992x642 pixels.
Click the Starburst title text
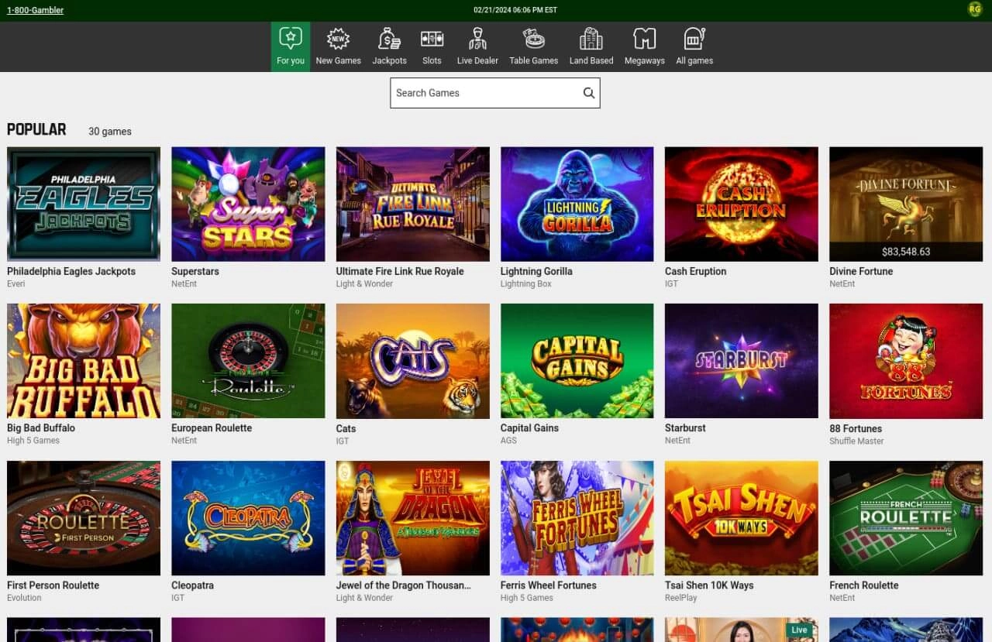point(685,428)
